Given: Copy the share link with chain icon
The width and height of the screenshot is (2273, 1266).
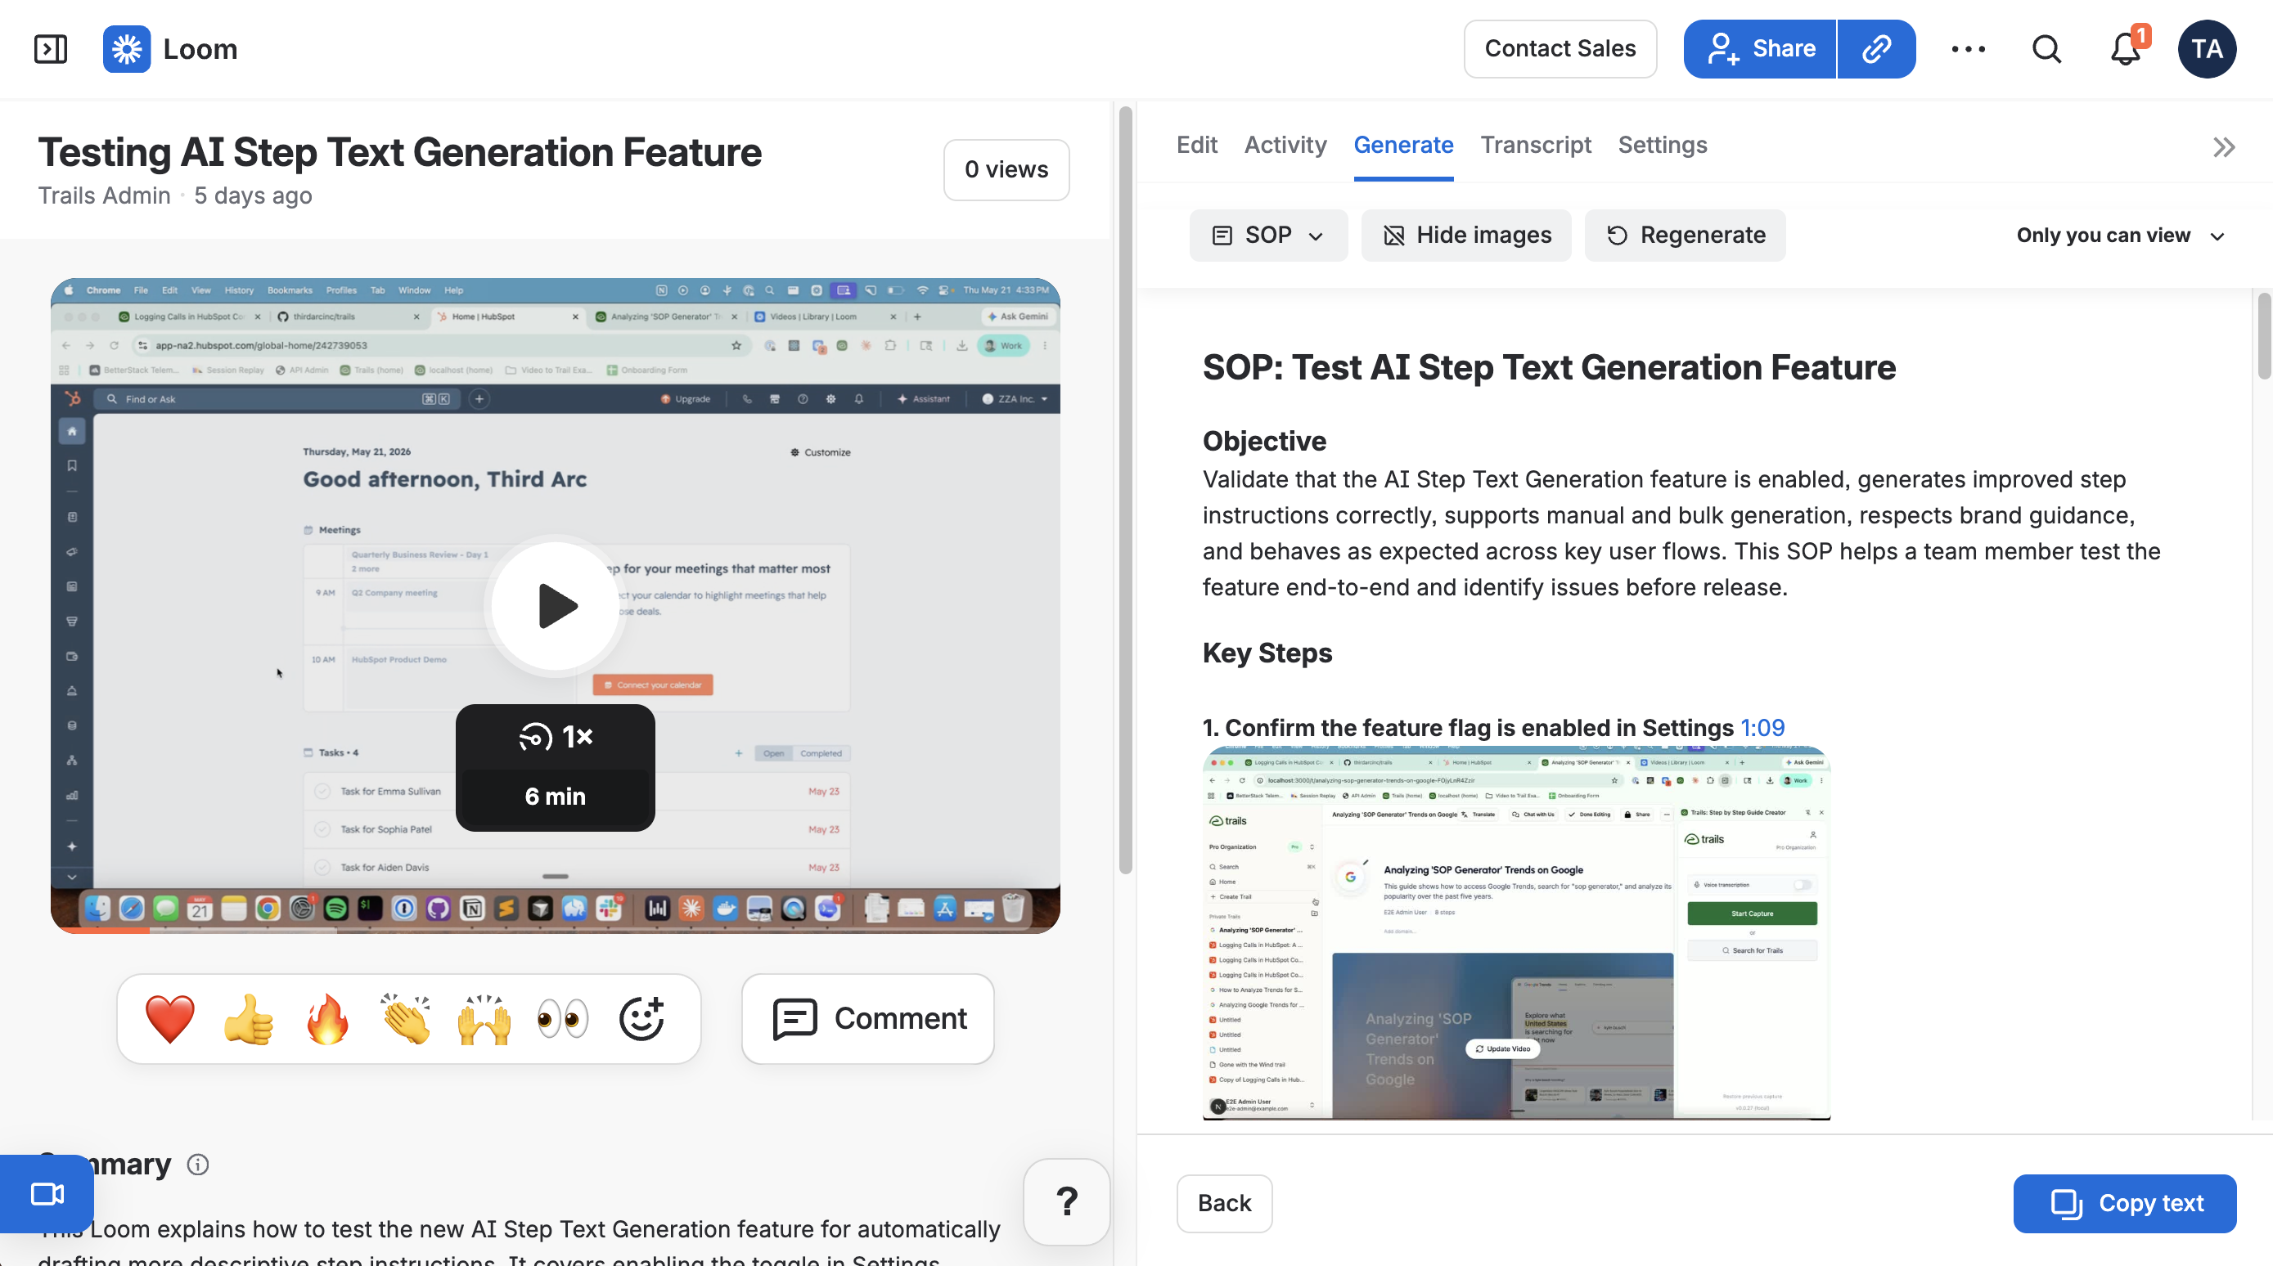Looking at the screenshot, I should coord(1876,48).
